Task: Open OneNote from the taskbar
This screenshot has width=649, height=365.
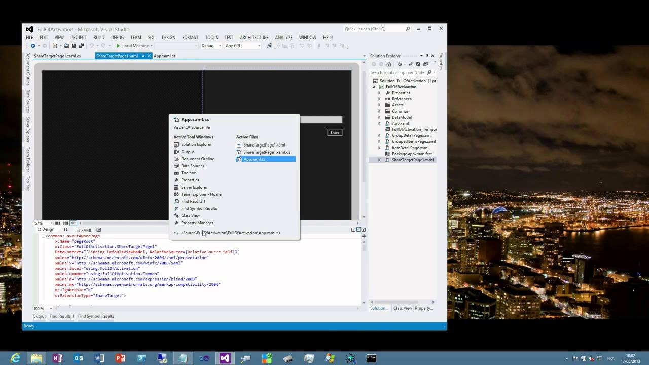Action: [57, 358]
